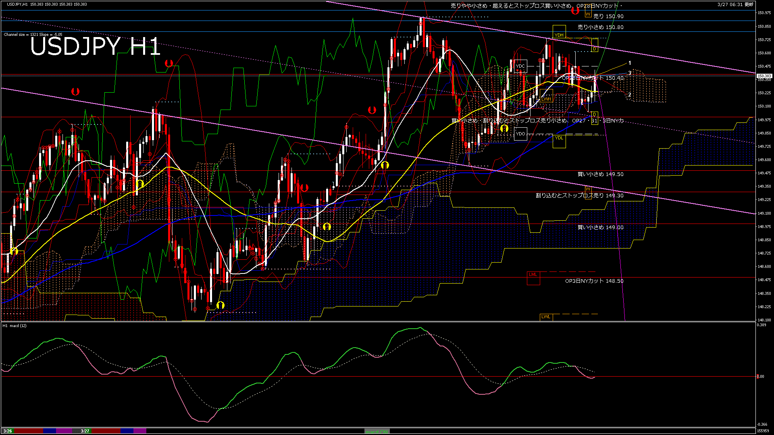Click the orange LWL last-week-low marker
This screenshot has height=435, width=774.
point(545,317)
